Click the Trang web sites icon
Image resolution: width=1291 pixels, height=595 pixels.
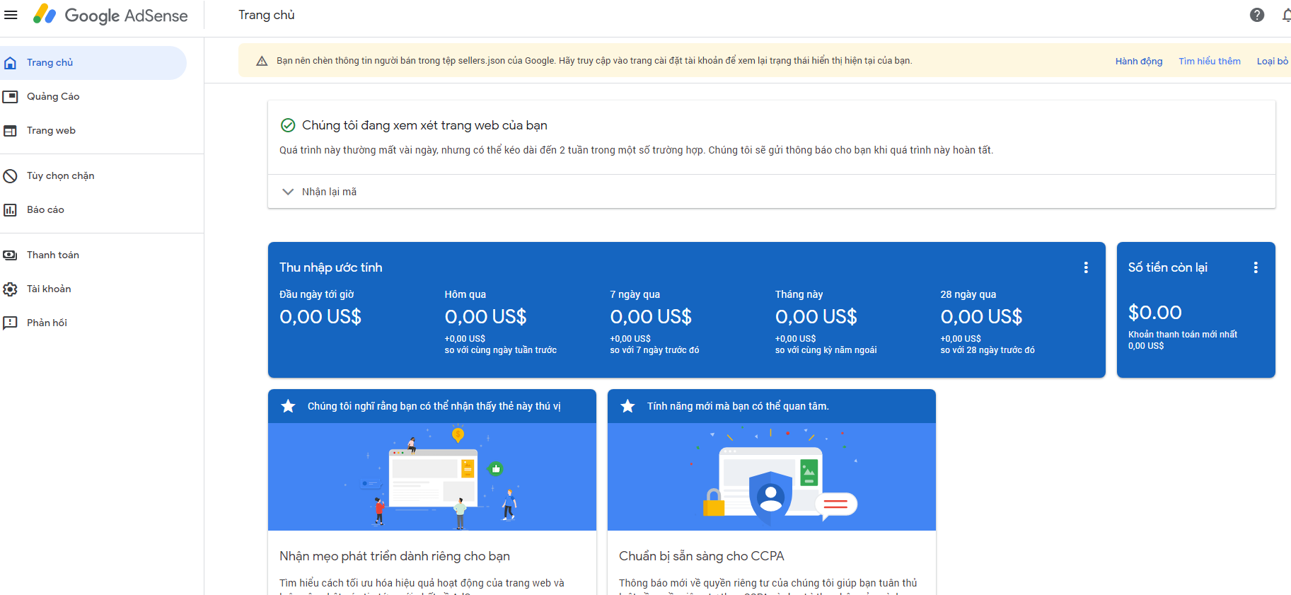pyautogui.click(x=10, y=131)
